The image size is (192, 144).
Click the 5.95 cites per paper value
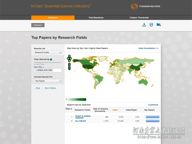pyautogui.click(x=137, y=121)
